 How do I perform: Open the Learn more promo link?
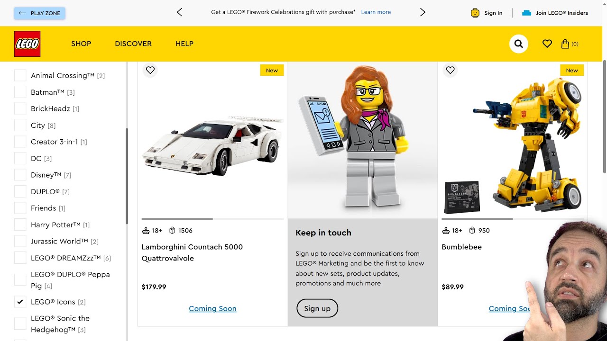tap(376, 12)
